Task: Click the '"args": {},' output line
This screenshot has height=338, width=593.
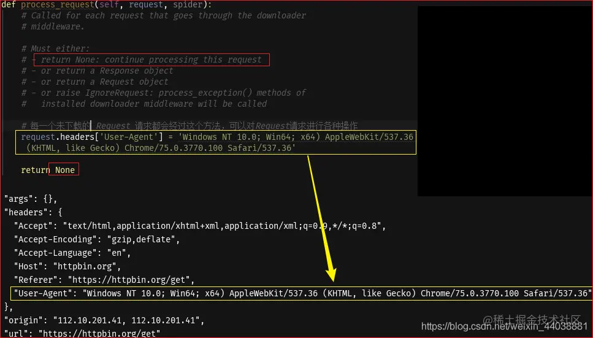Action: 31,199
